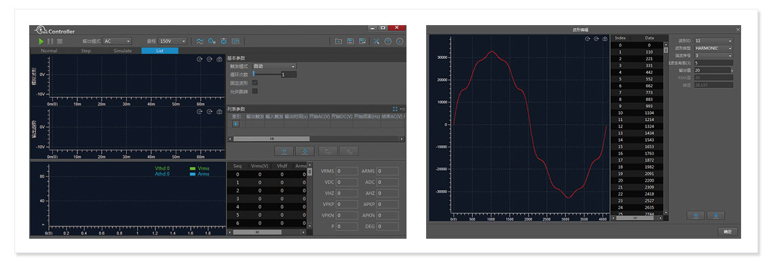Open the gear settings toolbar icon
This screenshot has height=272, width=773.
212,41
